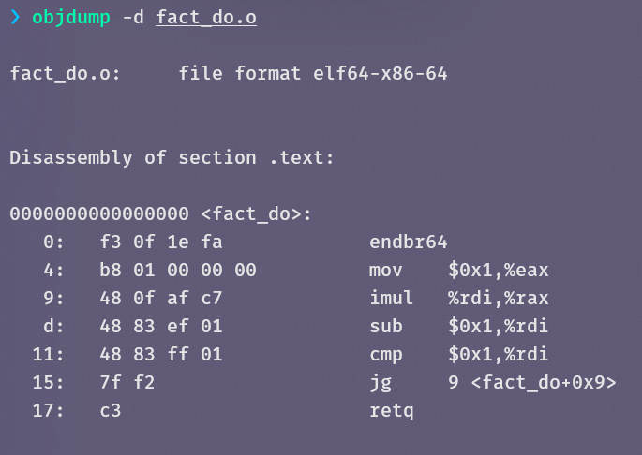The width and height of the screenshot is (642, 455).
Task: Click the 'f3 0f 1e fa' bytes
Action: click(160, 242)
